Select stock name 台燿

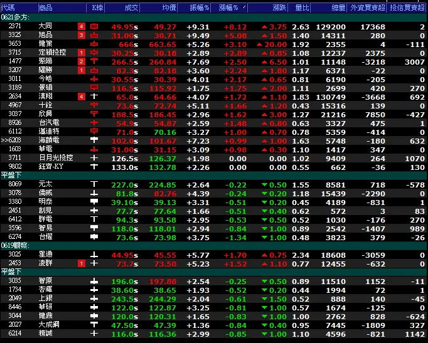[x=45, y=236]
